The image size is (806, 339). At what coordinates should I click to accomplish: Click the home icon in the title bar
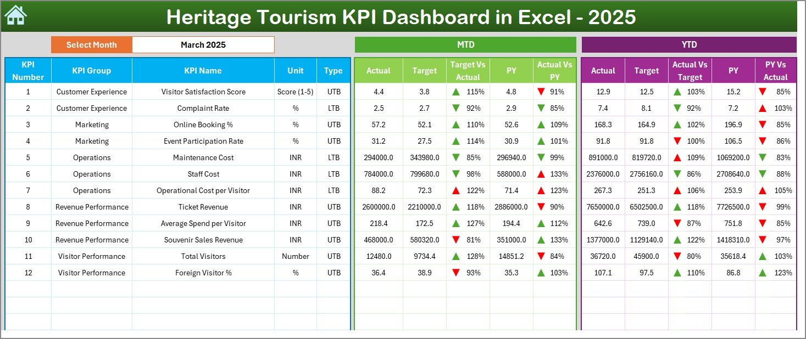click(15, 16)
